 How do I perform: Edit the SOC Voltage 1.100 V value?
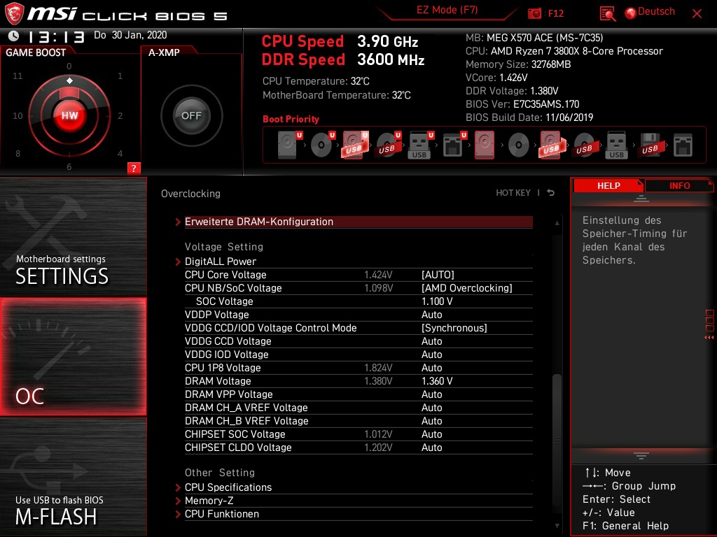(437, 301)
